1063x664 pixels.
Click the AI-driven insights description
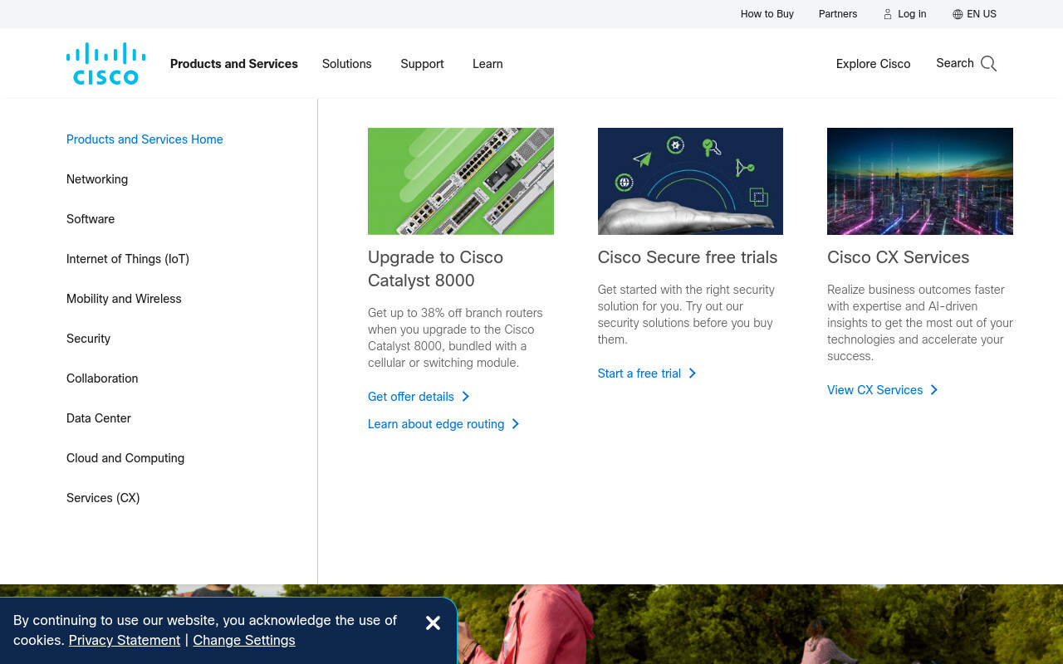click(x=920, y=323)
